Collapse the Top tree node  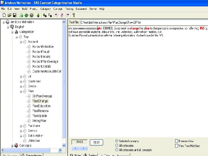click(16, 37)
